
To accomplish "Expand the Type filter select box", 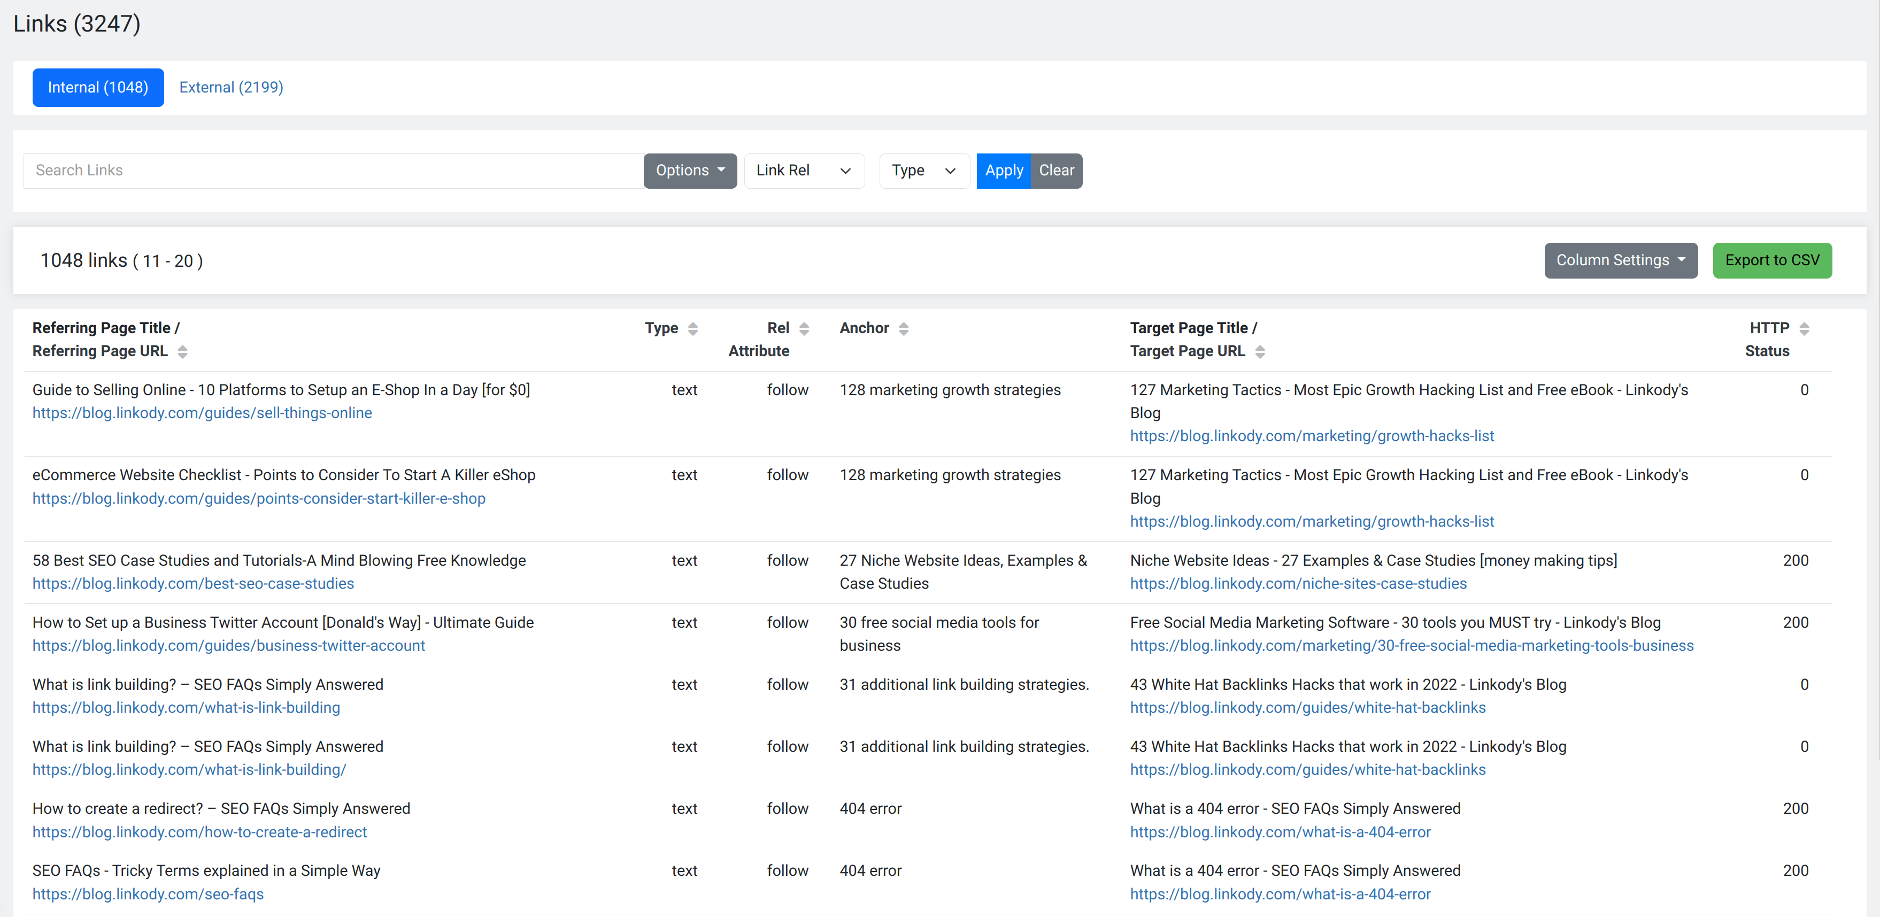I will point(924,171).
